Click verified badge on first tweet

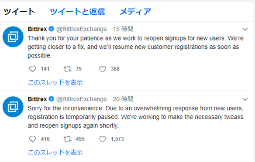[x=52, y=29]
